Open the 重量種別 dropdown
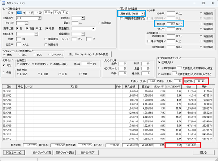218x161 pixels. pyautogui.click(x=83, y=34)
